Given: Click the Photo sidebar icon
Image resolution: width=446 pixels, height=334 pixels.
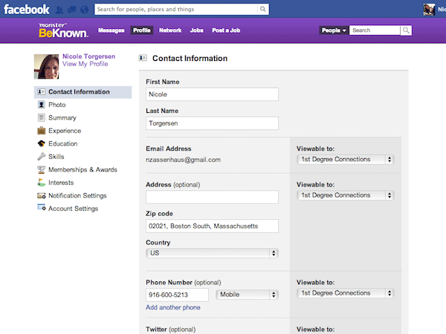Looking at the screenshot, I should click(41, 105).
